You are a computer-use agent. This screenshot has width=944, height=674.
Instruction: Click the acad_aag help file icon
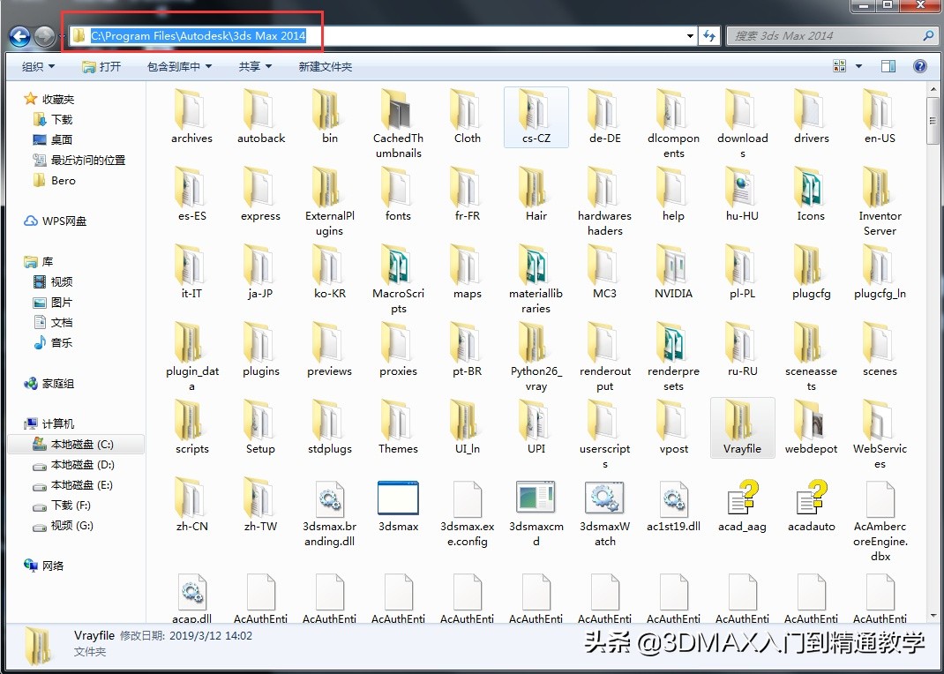tap(742, 499)
